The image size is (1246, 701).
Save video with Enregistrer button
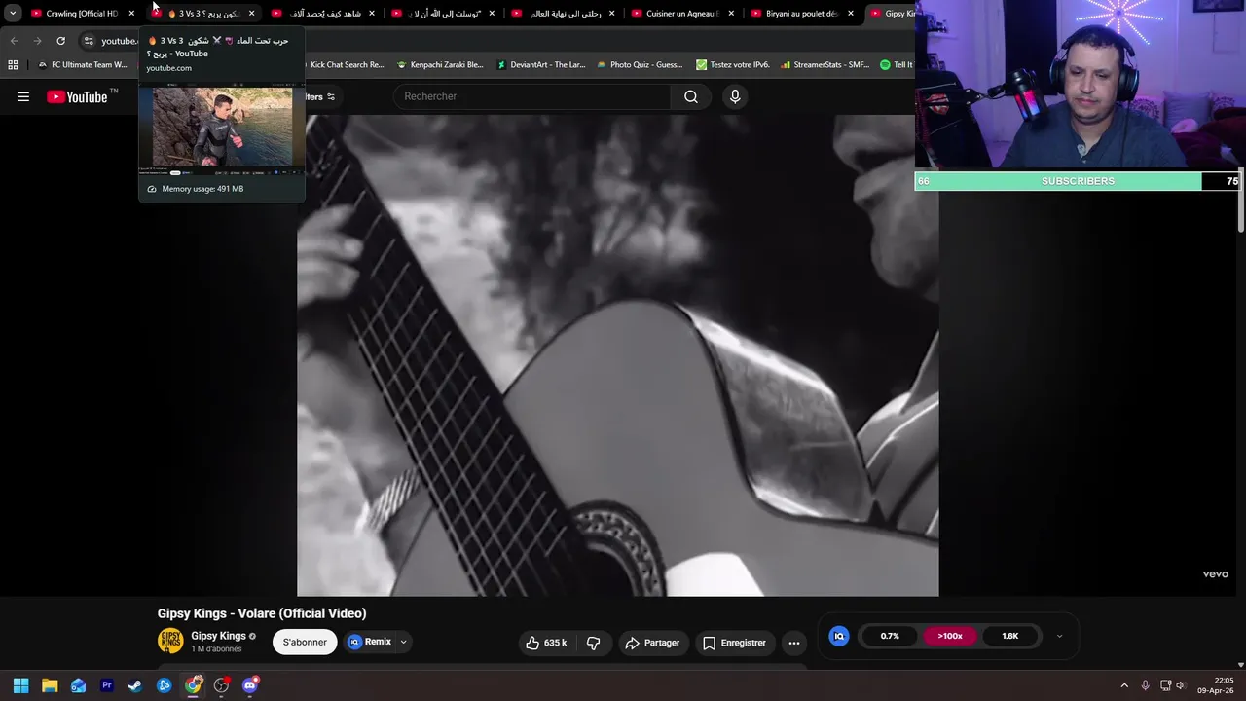pos(734,643)
